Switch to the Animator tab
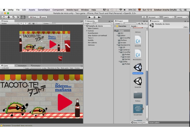The height and width of the screenshot is (135, 190). 36,66
